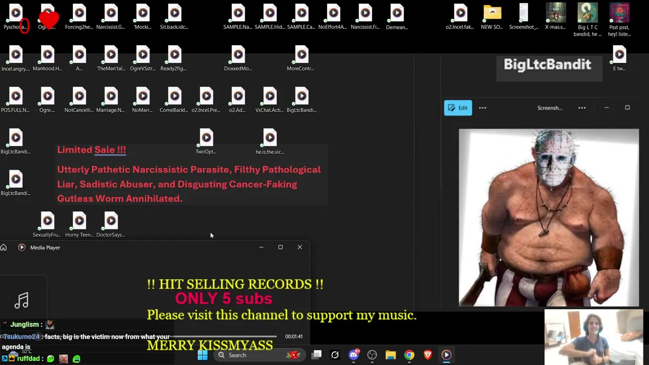This screenshot has height=365, width=649.
Task: Select the POS.FULL.N... media file
Action: click(x=15, y=100)
